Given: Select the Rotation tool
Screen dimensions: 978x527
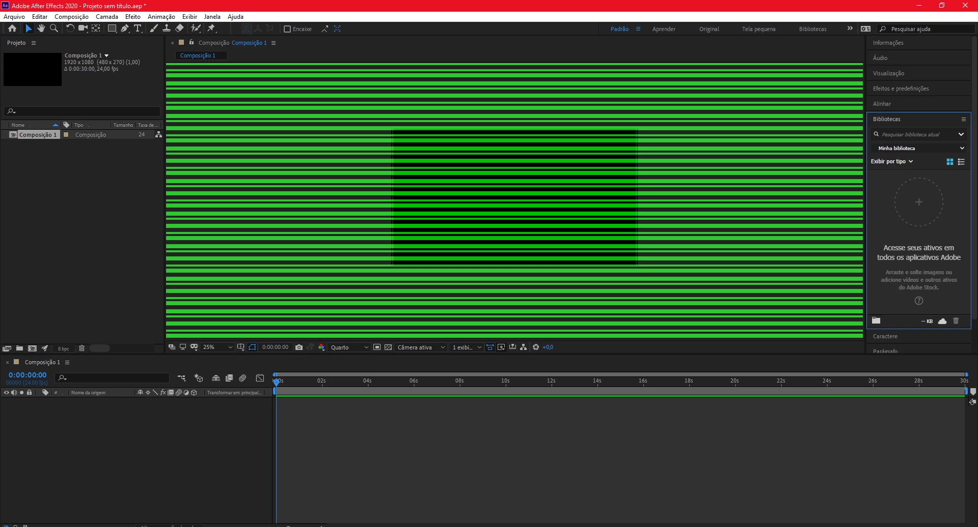Looking at the screenshot, I should [x=70, y=28].
